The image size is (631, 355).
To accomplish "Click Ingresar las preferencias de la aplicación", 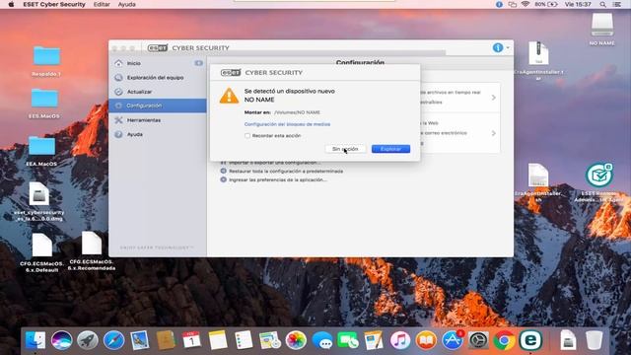I will (x=278, y=179).
